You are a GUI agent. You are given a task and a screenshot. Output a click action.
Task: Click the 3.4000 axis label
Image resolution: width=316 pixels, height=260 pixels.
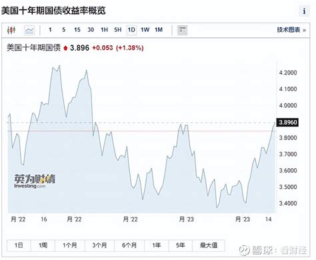(x=288, y=203)
